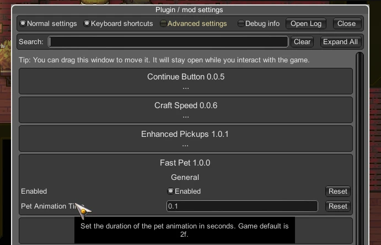Focus the Search text field
The width and height of the screenshot is (381, 245).
(168, 42)
